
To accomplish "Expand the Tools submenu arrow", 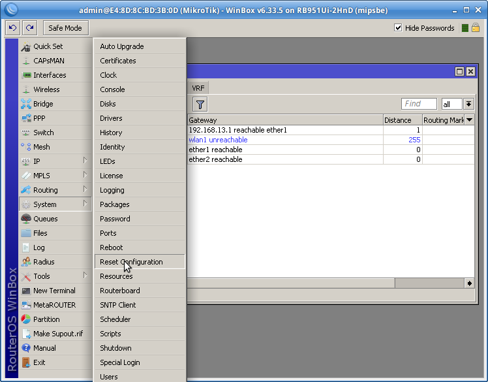I will (x=85, y=276).
